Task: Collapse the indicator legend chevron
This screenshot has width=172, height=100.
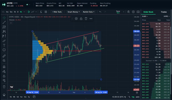Action: click(11, 23)
